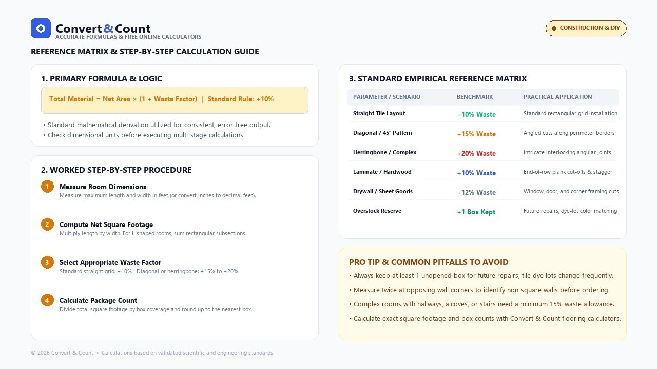Image resolution: width=657 pixels, height=369 pixels.
Task: Click the step 3 orange circle
Action: coord(47,262)
